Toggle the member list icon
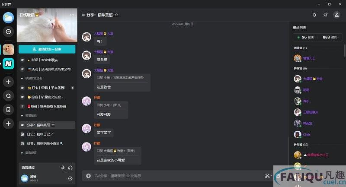The height and width of the screenshot is (187, 346). click(336, 15)
